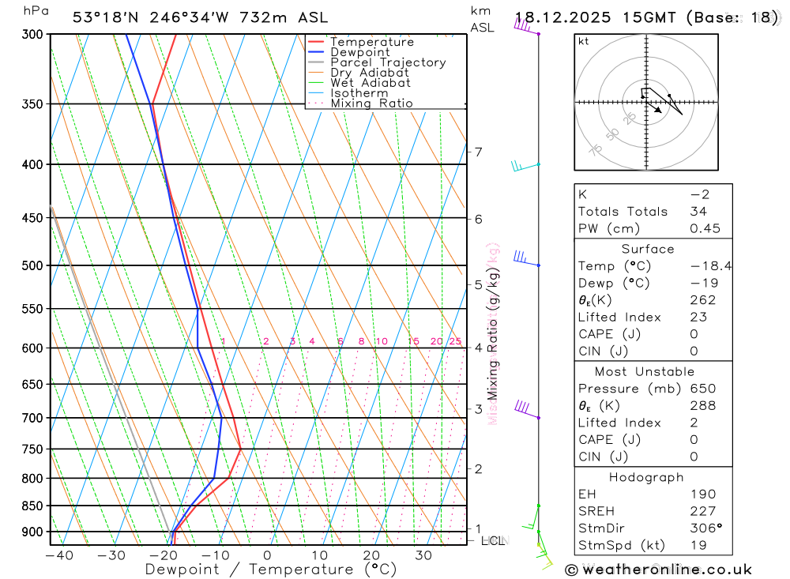Click the 400 hPa cyan wind barb
The height and width of the screenshot is (579, 790).
click(525, 166)
